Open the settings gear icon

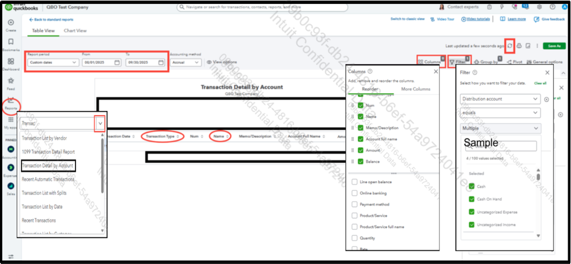click(x=540, y=7)
